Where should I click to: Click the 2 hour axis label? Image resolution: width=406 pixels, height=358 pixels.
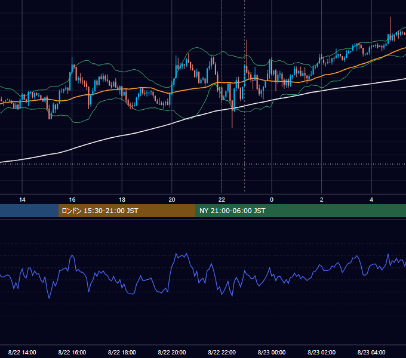point(322,200)
